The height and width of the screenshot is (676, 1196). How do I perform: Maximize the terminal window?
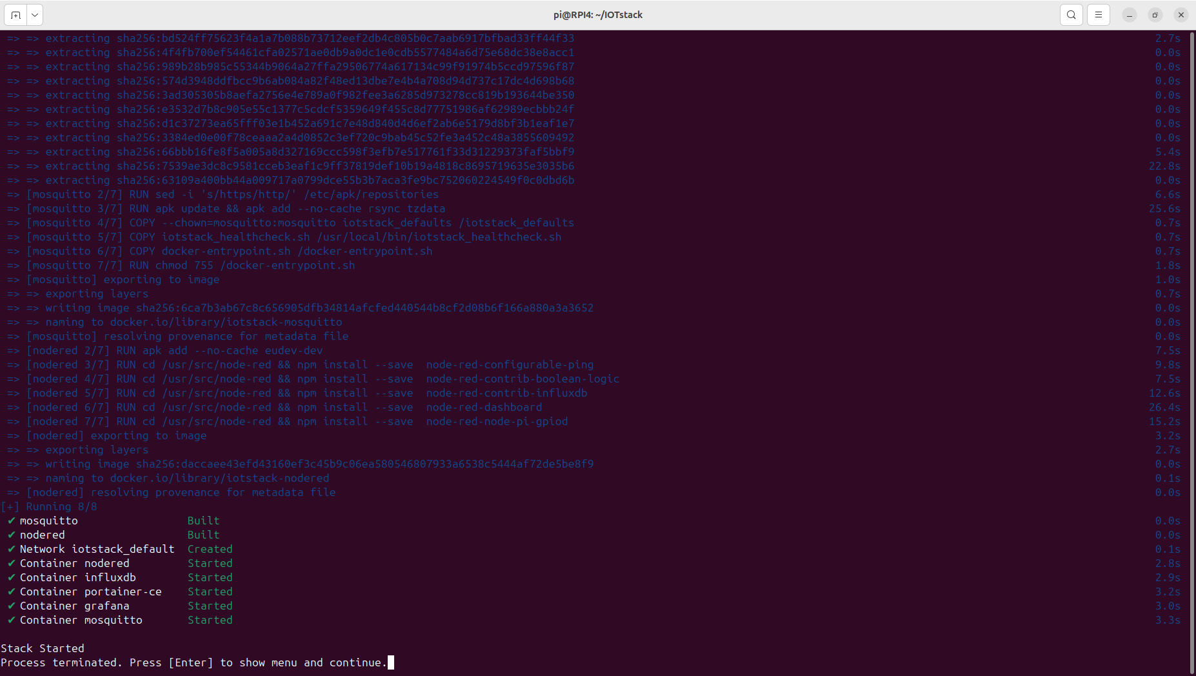pos(1155,15)
